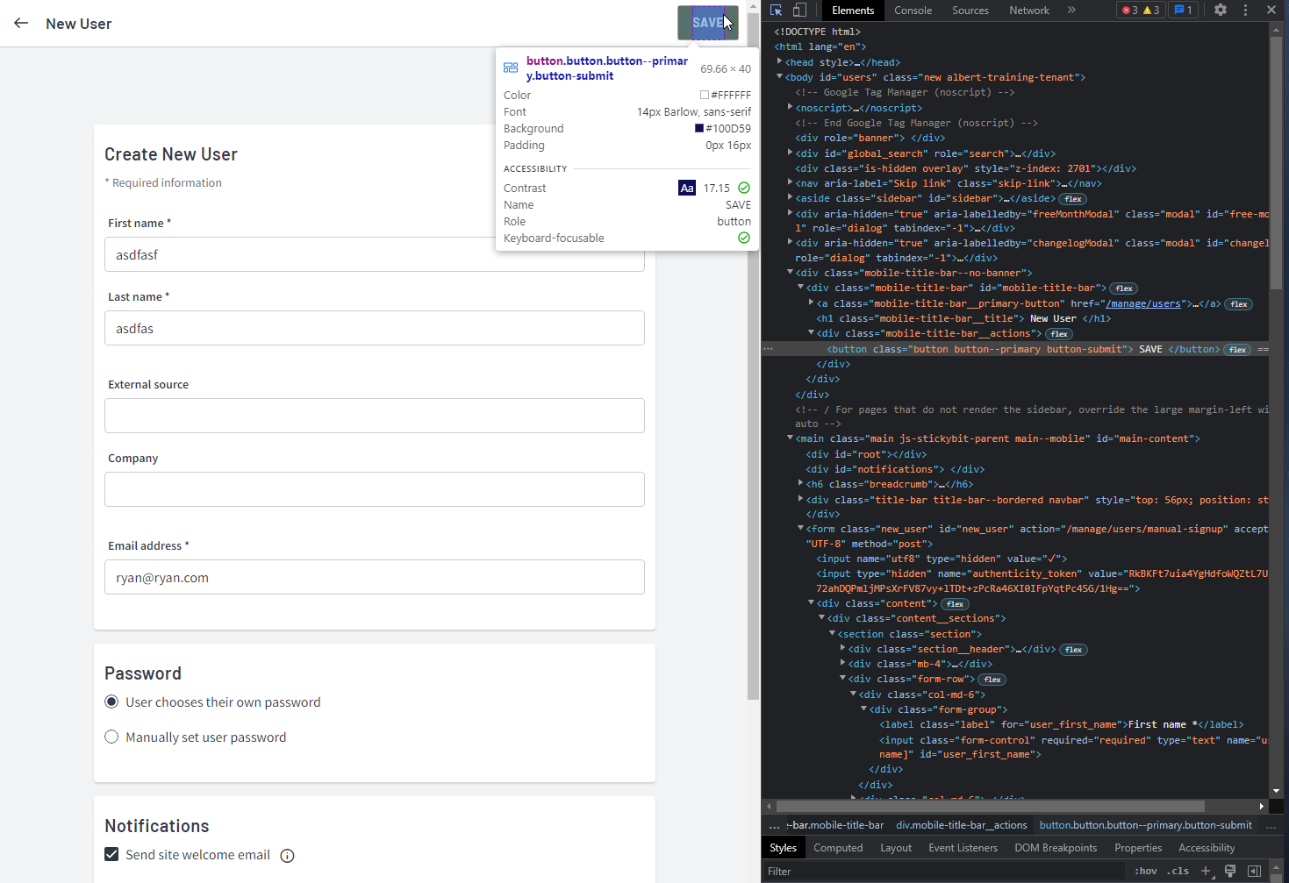
Task: Click the new style rule plus icon
Action: tap(1206, 872)
